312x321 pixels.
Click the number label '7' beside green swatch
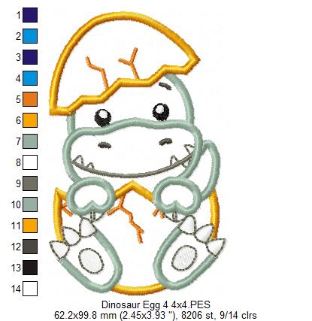(18, 141)
